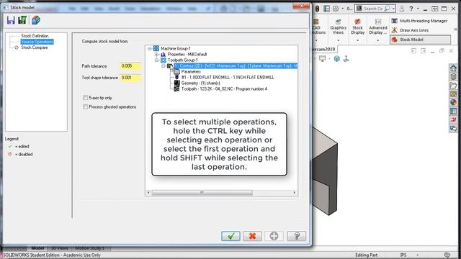This screenshot has height=259, width=461.
Task: Click the left scroll arrow of operations tree
Action: 148,193
